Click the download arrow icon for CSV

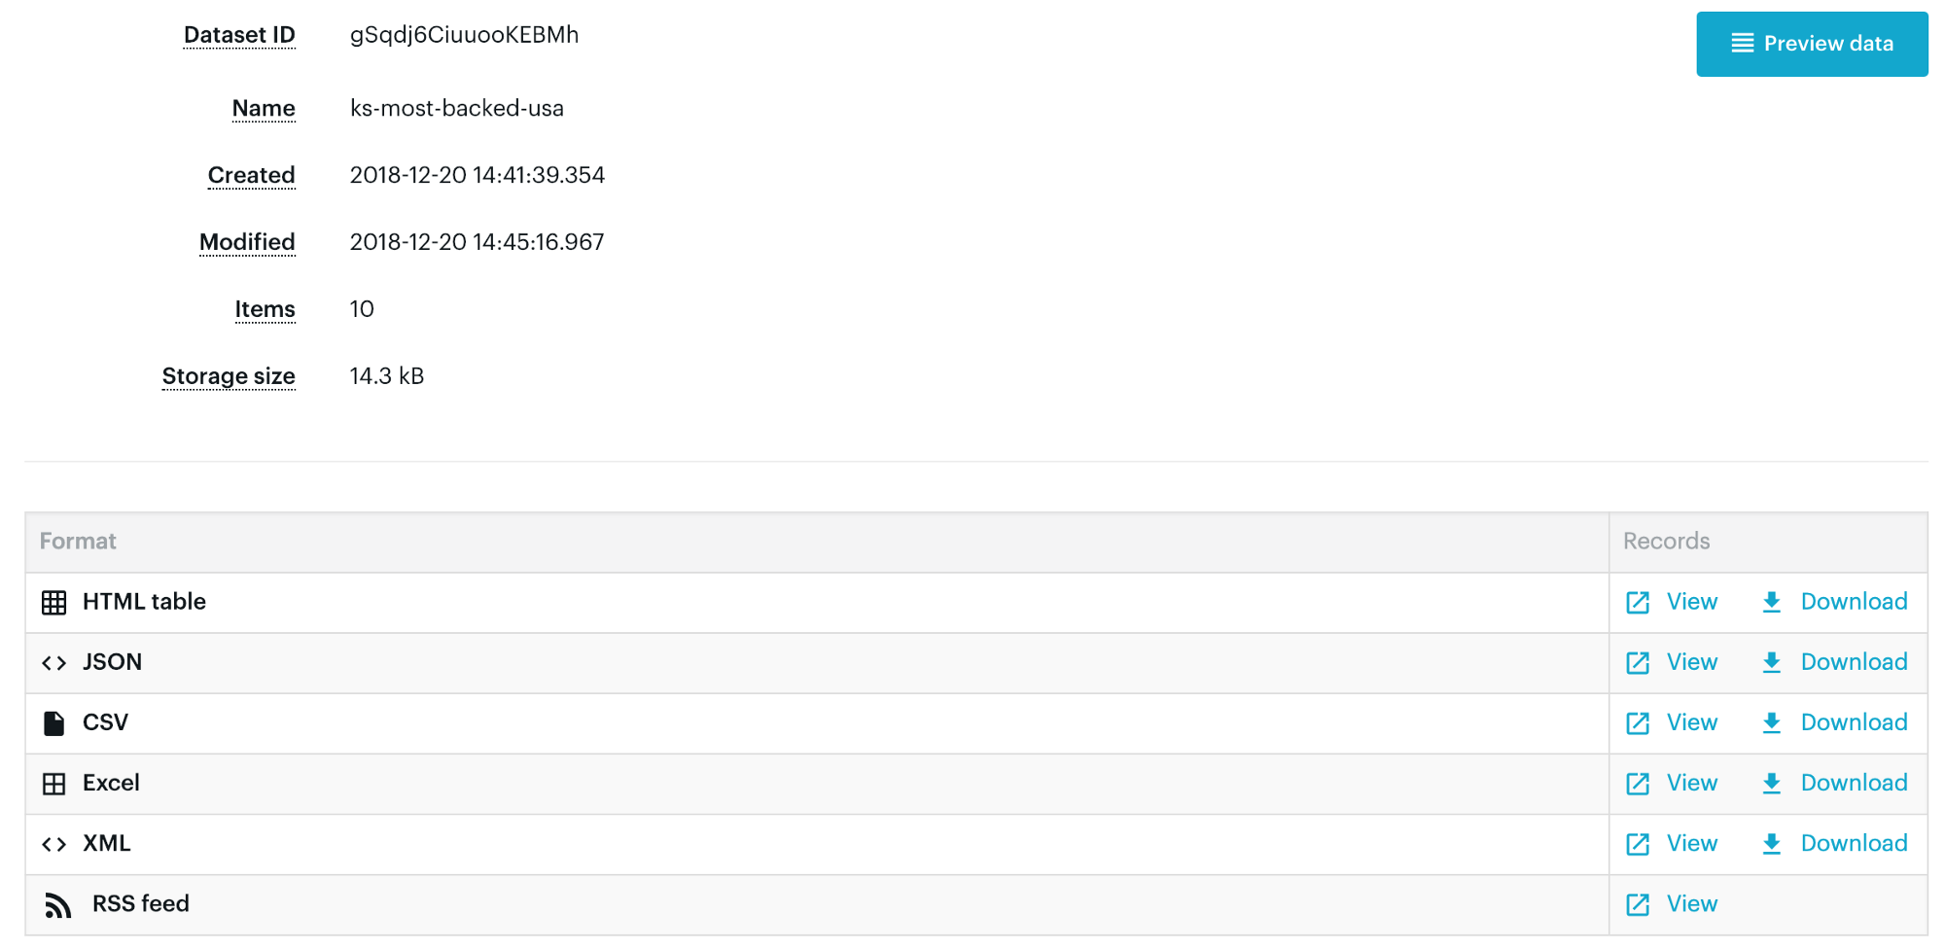[1772, 723]
